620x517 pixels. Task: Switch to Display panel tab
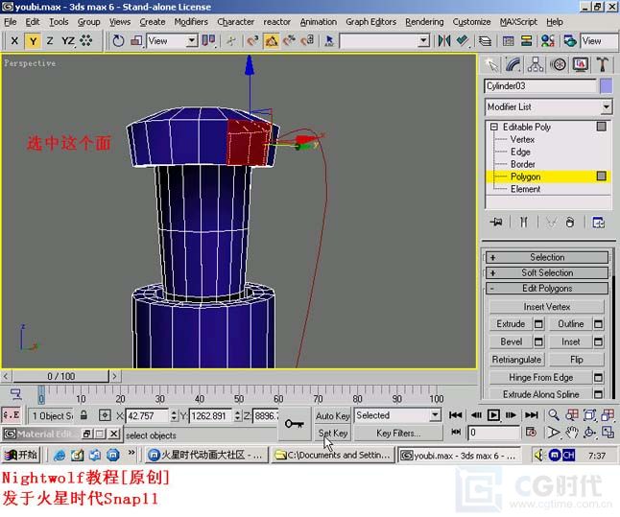[580, 64]
